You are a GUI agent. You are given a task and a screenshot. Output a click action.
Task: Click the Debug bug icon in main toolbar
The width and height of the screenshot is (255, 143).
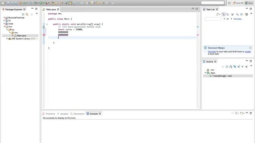point(35,3)
